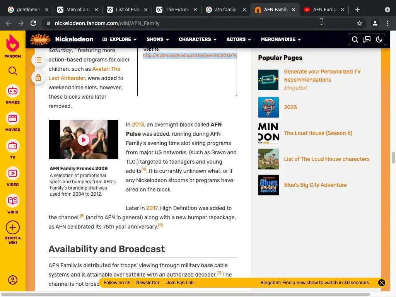396x297 pixels.
Task: Open Avatar: The Last Airbender link
Action: pos(84,73)
